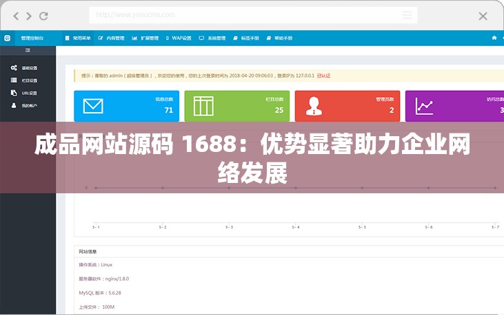Click the envelope icon in 信息总数 card
This screenshot has width=504, height=315.
click(x=93, y=106)
